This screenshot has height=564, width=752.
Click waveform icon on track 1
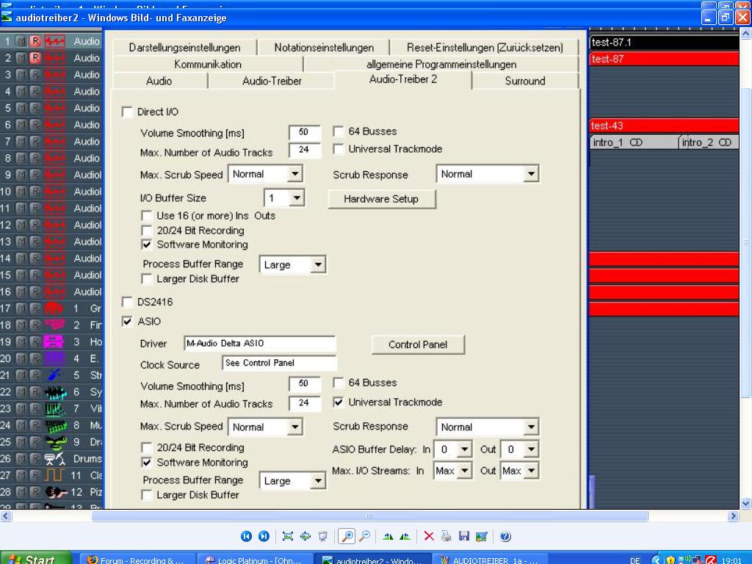[54, 41]
